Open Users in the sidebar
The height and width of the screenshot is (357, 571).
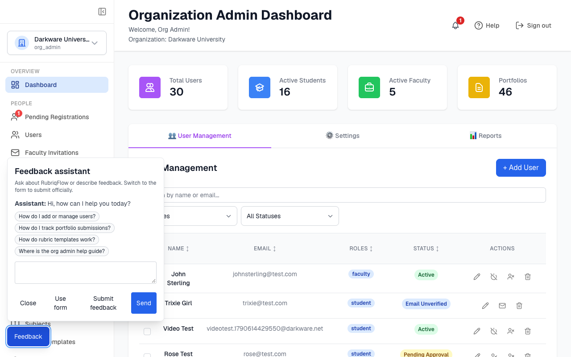57,135
